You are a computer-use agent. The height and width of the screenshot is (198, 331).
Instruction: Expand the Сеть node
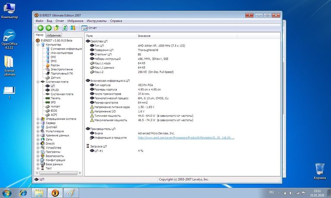click(38, 140)
